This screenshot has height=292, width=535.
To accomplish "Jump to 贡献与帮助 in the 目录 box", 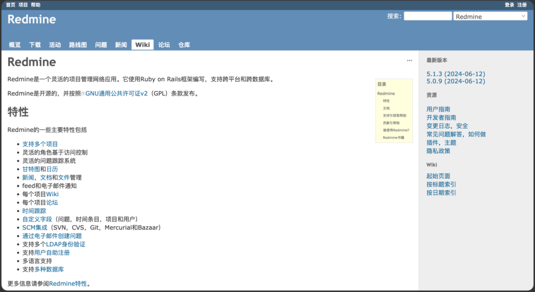I will click(x=391, y=123).
